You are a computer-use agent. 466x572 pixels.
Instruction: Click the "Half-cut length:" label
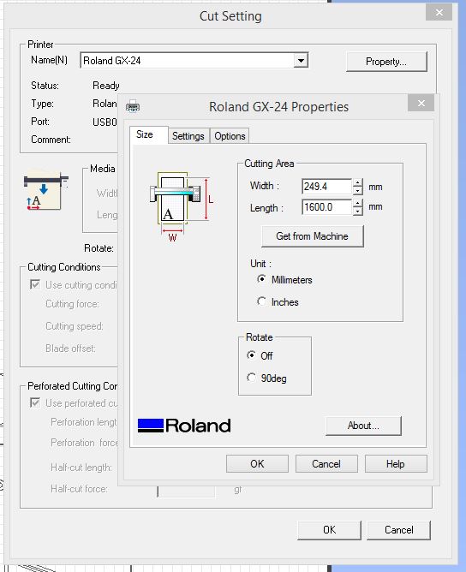[81, 468]
